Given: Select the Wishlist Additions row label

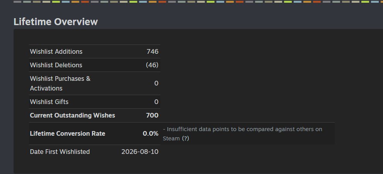Looking at the screenshot, I should 56,51.
